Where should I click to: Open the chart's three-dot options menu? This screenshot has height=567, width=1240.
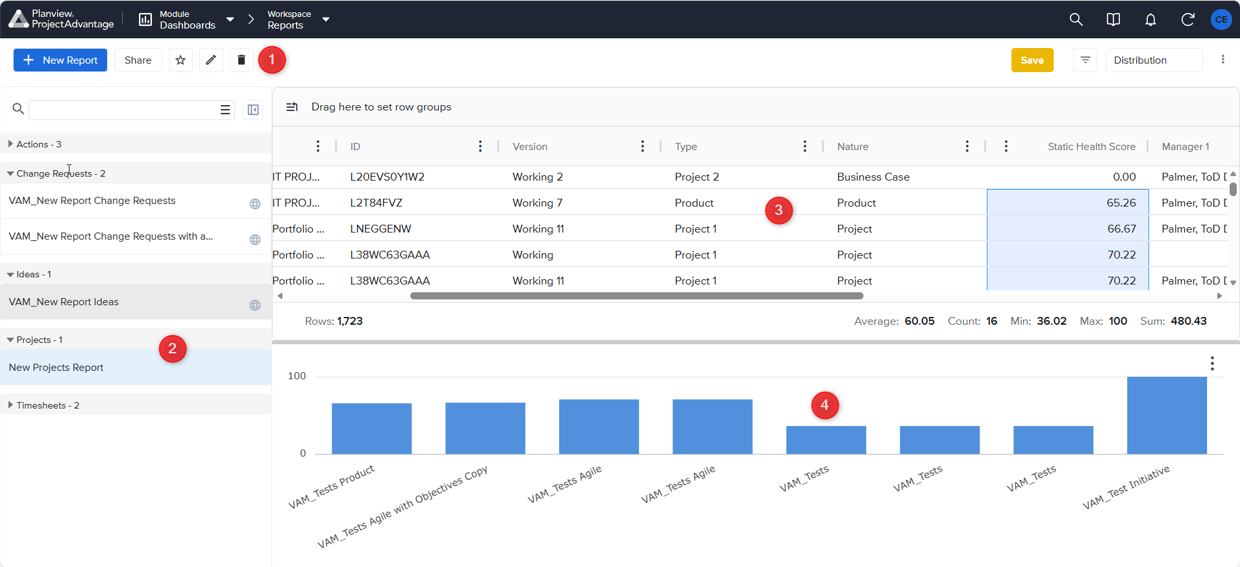tap(1212, 364)
